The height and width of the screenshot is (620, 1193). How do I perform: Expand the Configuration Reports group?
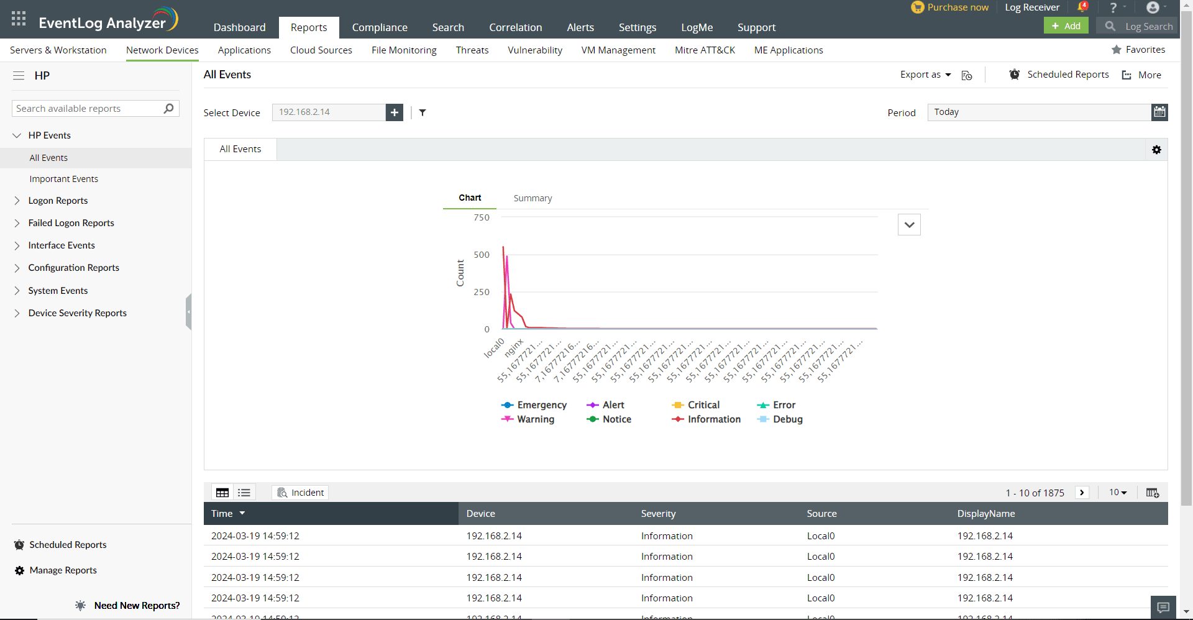click(17, 268)
